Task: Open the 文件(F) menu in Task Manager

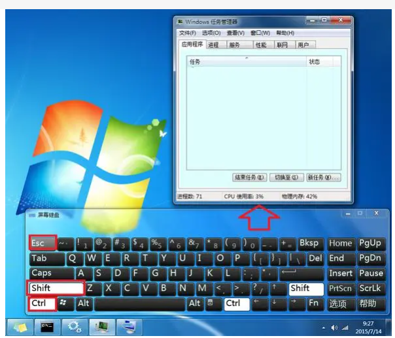Action: [188, 33]
